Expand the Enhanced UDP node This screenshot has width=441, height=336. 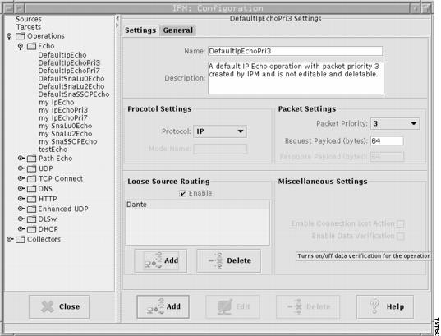[x=21, y=209]
